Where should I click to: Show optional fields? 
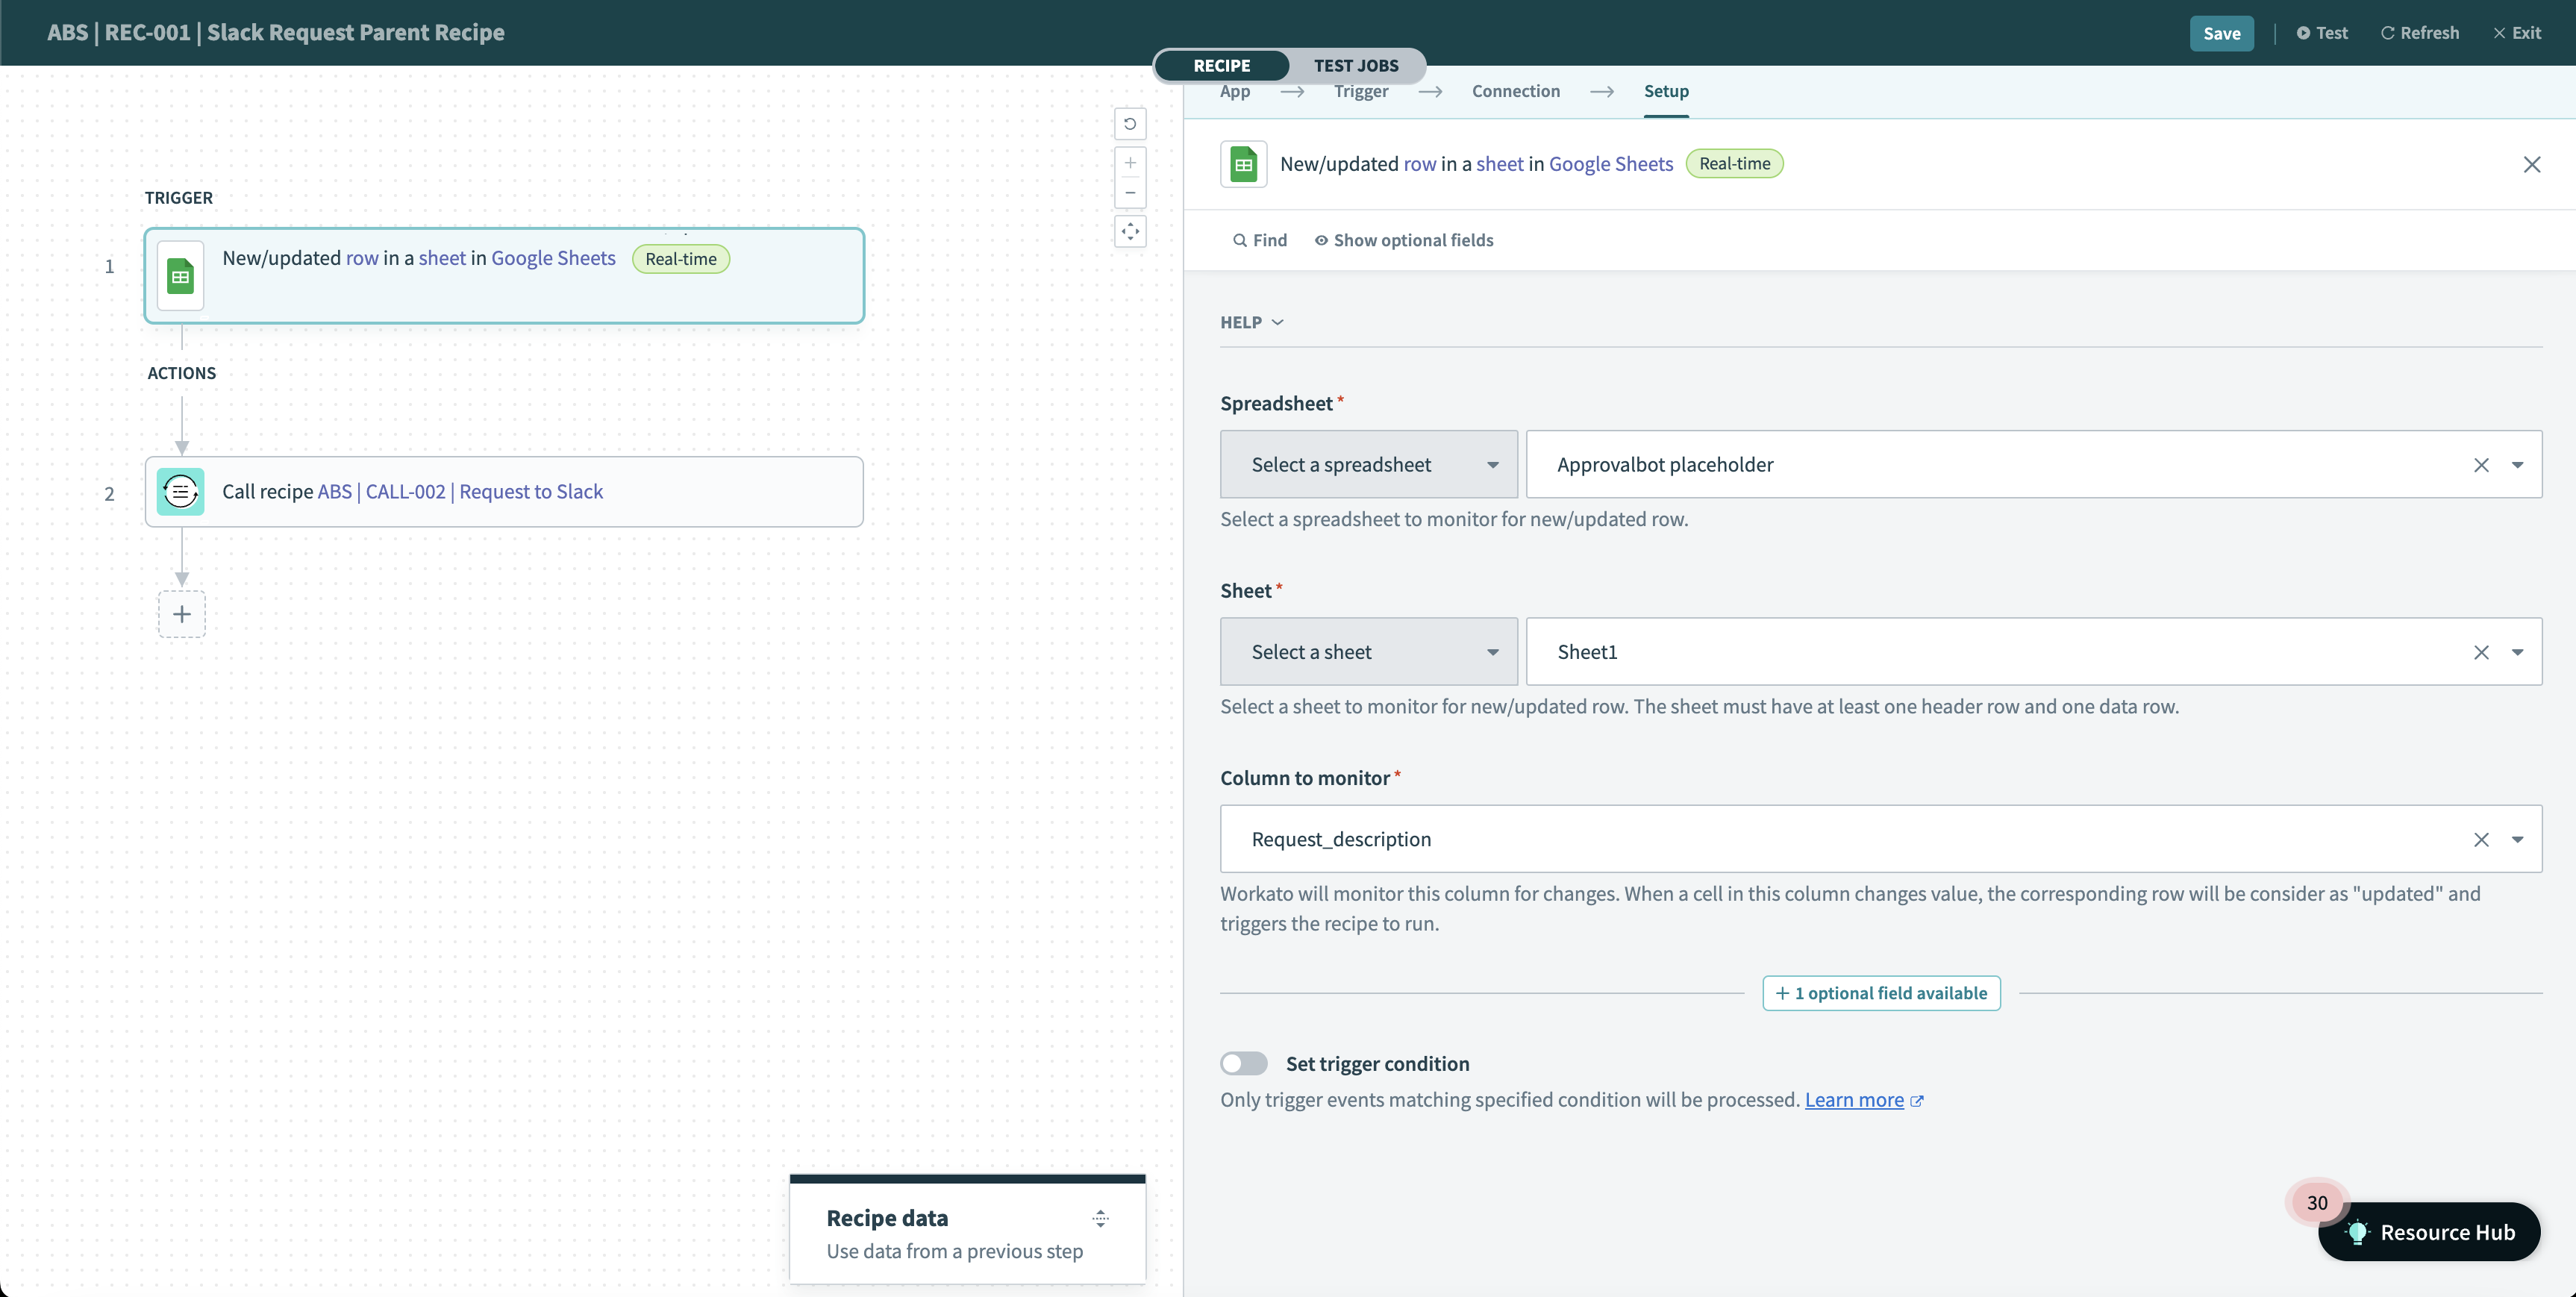point(1404,240)
